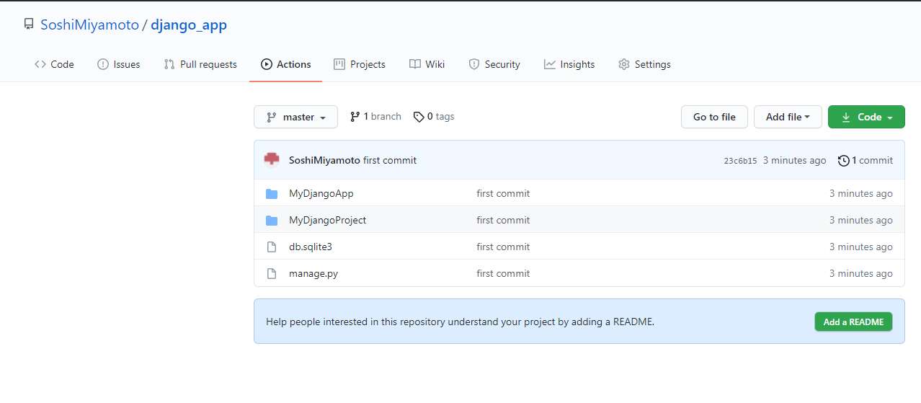The height and width of the screenshot is (403, 921).
Task: Open the MyDjangoApp folder
Action: 321,193
